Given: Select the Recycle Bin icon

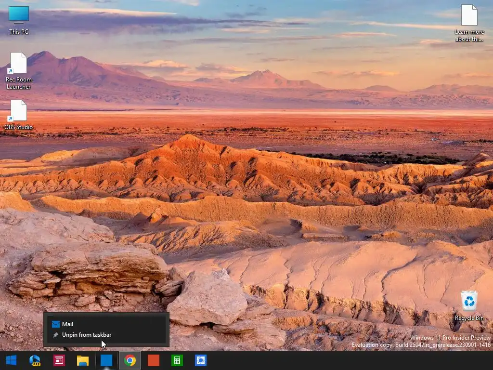Looking at the screenshot, I should pyautogui.click(x=469, y=305).
